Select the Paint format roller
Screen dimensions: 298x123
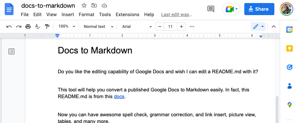pyautogui.click(x=47, y=27)
